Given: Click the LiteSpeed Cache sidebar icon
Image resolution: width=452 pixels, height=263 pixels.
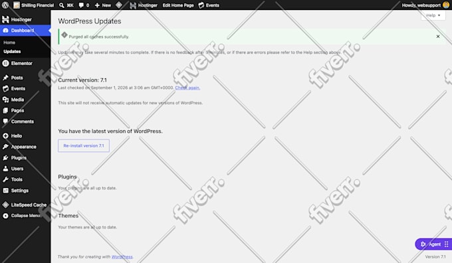Looking at the screenshot, I should [5, 205].
